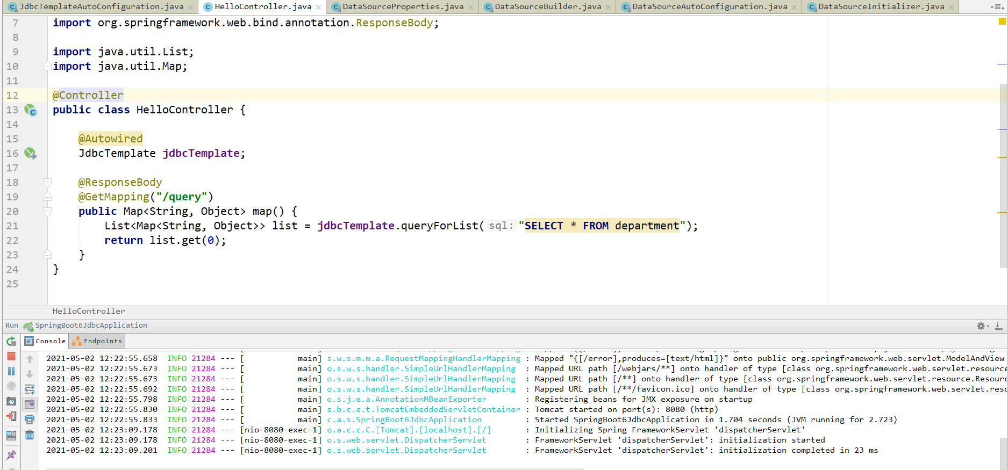1008x470 pixels.
Task: Click the Spring Boot run configuration icon
Action: click(x=28, y=326)
